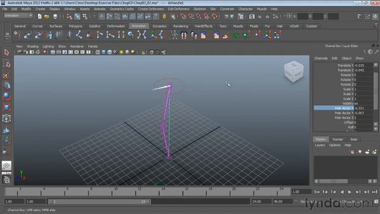
Task: Open the Object menu in Channel Box
Action: pyautogui.click(x=347, y=58)
